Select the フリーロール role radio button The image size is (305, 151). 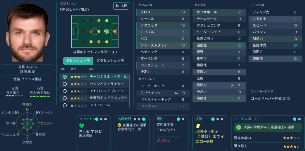point(65,105)
